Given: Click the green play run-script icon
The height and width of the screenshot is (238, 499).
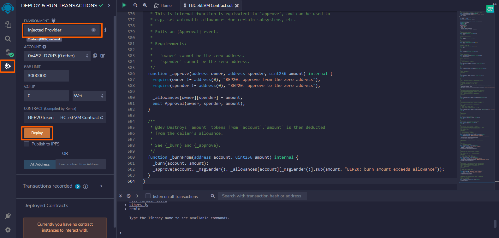Looking at the screenshot, I should pos(124,5).
